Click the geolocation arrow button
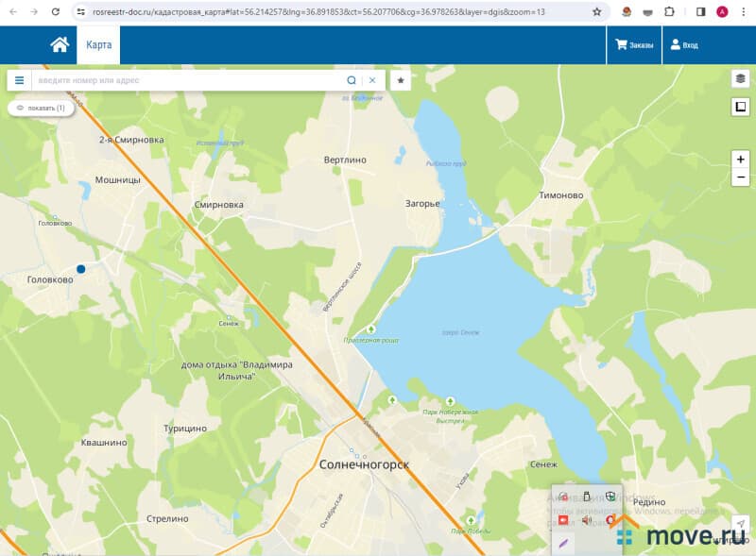The height and width of the screenshot is (556, 756). (741, 524)
